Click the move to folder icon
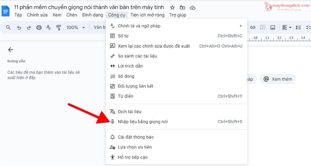The image size is (311, 166). pyautogui.click(x=182, y=8)
